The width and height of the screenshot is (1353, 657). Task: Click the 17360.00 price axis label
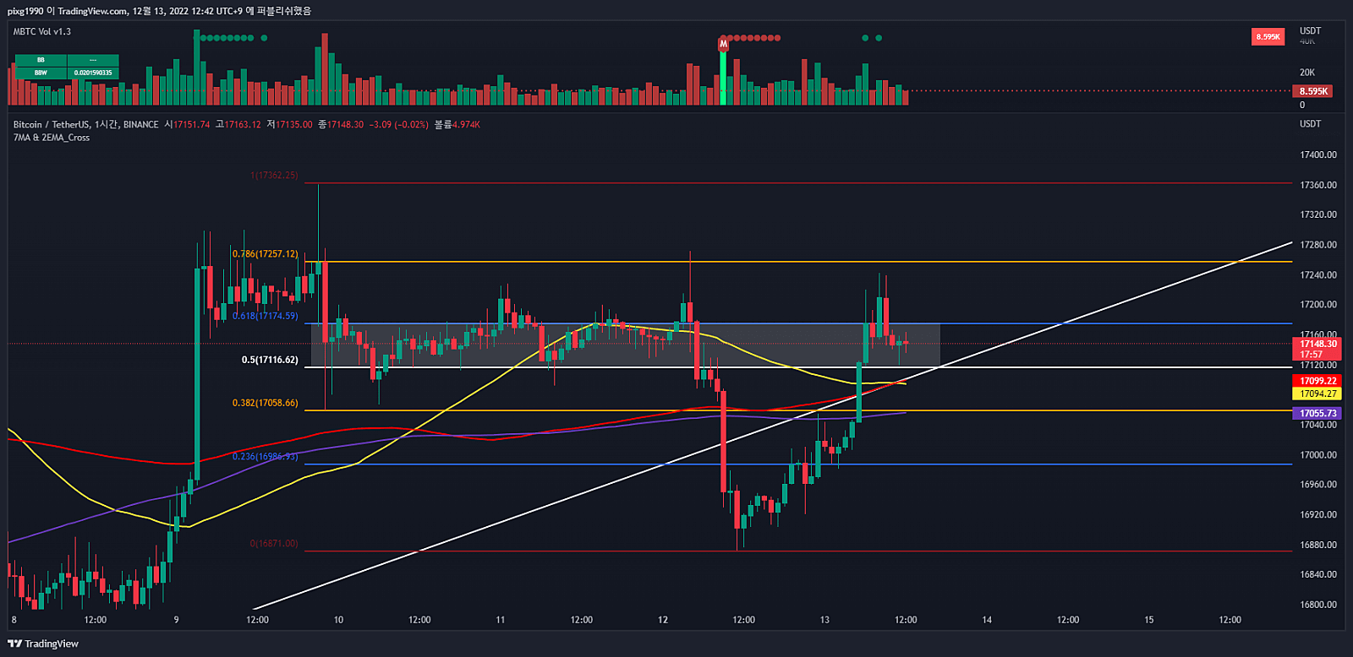[x=1318, y=185]
